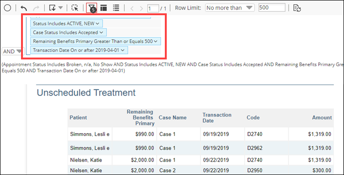Open the table columns layout icon

pyautogui.click(x=104, y=8)
